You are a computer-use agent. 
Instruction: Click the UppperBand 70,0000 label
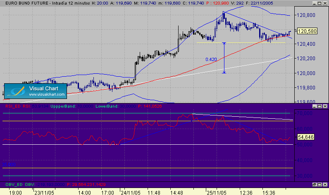72,106
